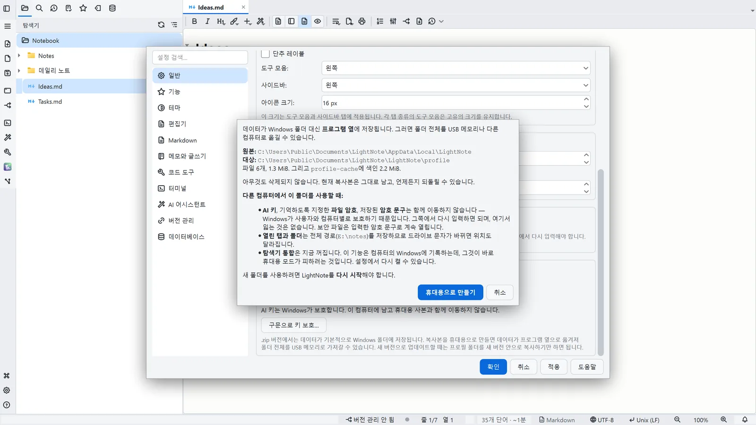Click the Italic formatting icon
The width and height of the screenshot is (756, 425).
click(207, 21)
